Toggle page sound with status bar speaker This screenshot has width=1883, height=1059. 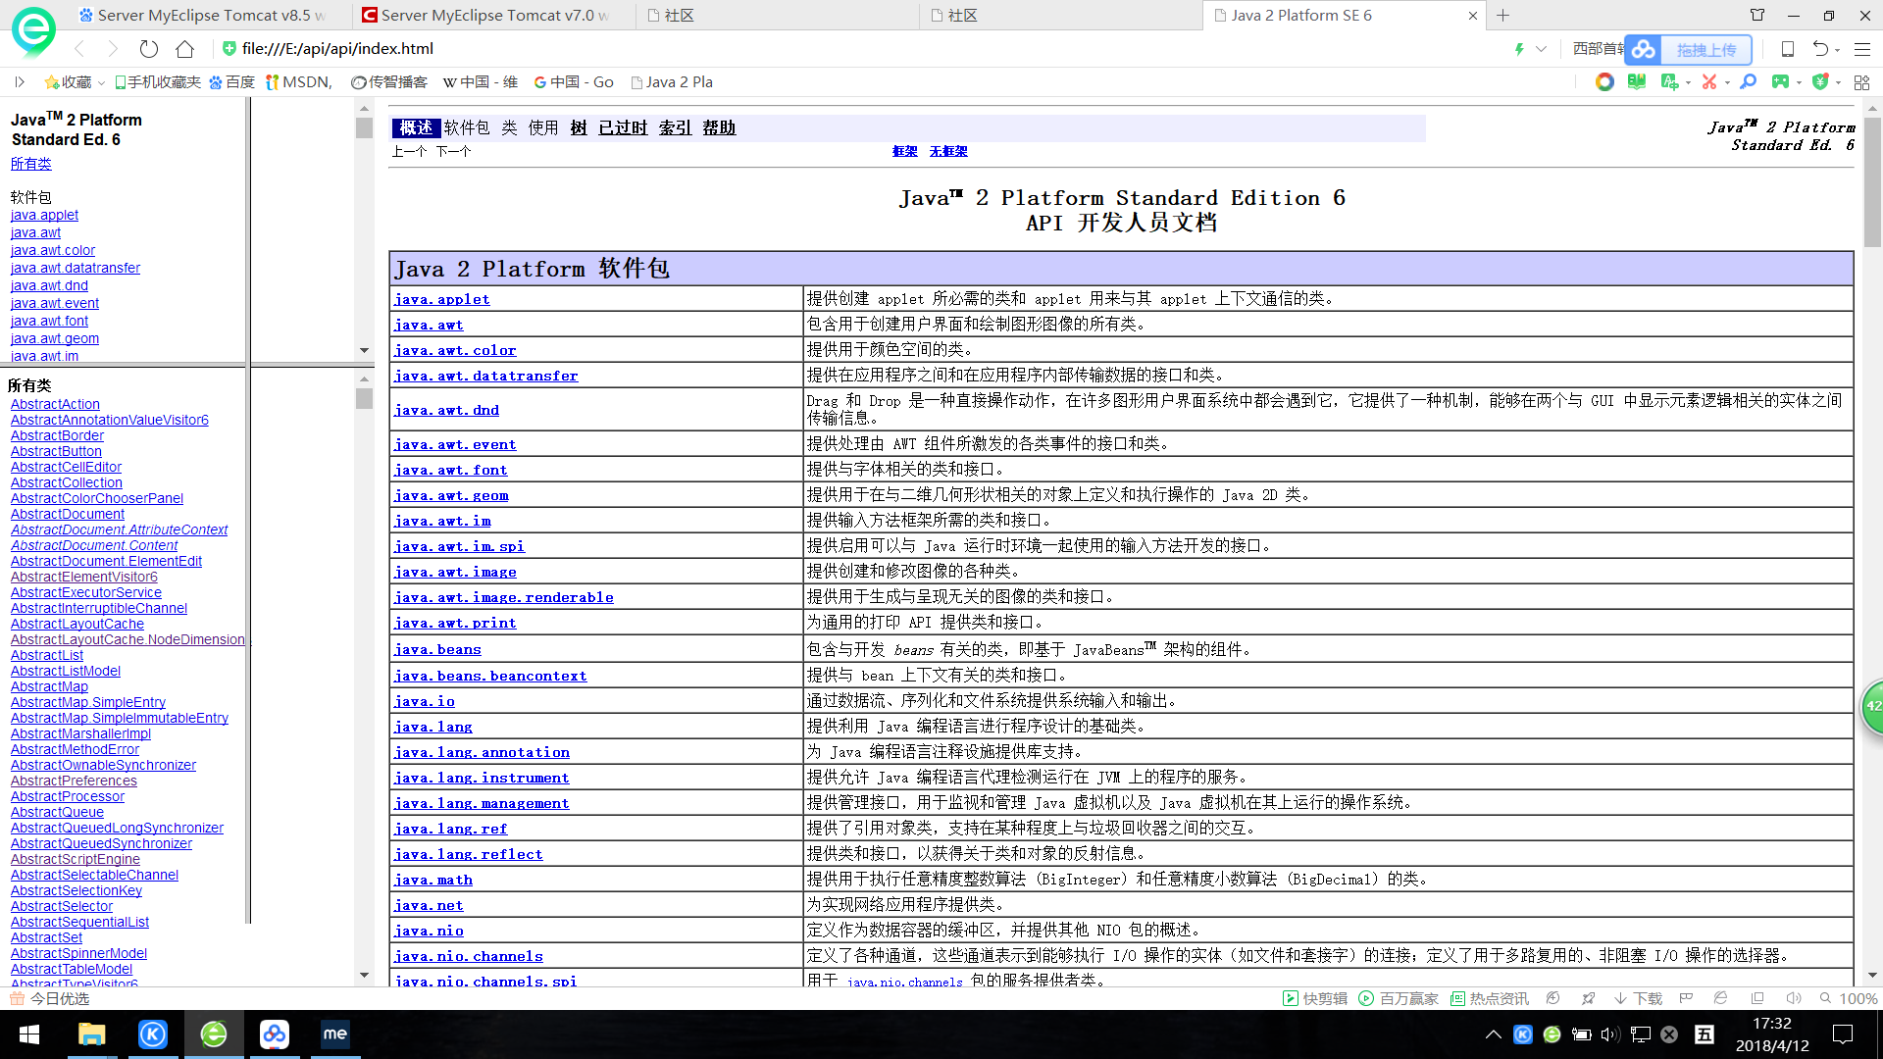point(1793,998)
